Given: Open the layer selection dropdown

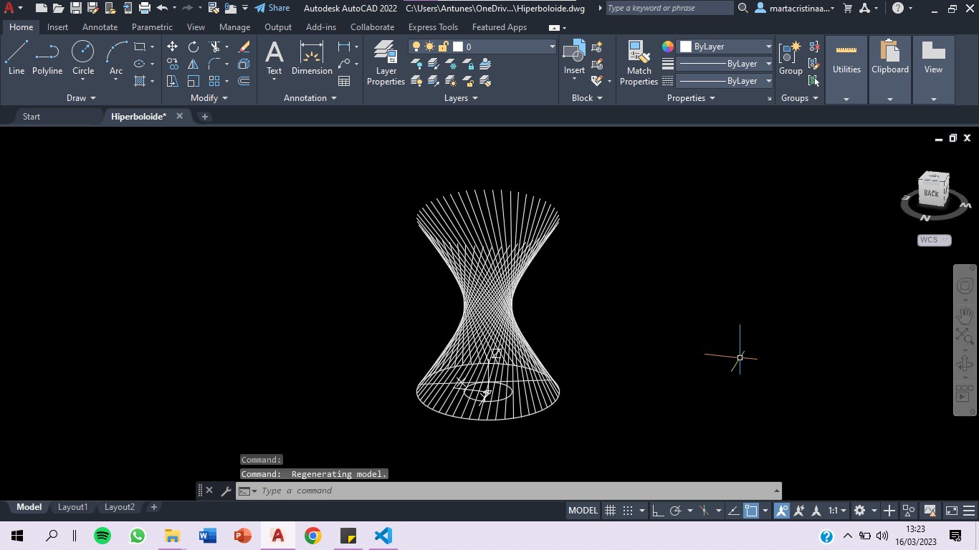Looking at the screenshot, I should (552, 47).
